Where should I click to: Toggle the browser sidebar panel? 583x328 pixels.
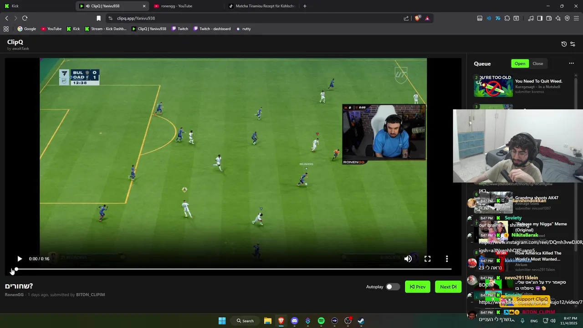click(540, 18)
